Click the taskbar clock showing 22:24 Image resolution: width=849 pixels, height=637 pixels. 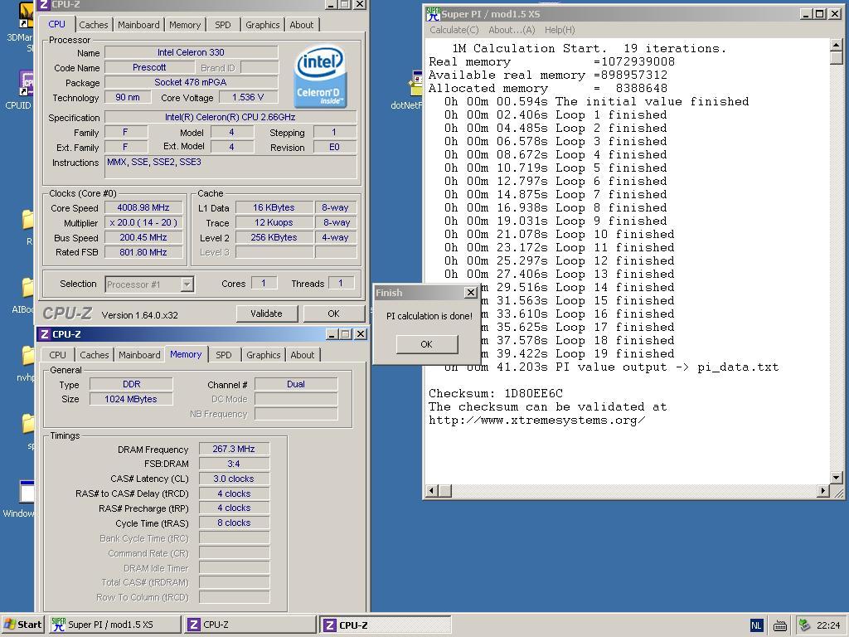(x=828, y=625)
